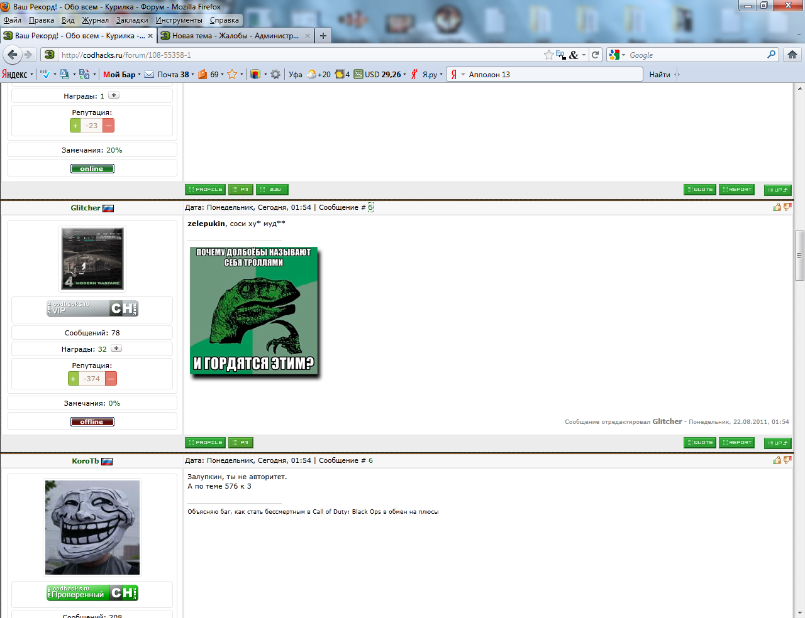The width and height of the screenshot is (805, 618).
Task: Click the page vertical scrollbar thumb
Action: click(x=800, y=256)
